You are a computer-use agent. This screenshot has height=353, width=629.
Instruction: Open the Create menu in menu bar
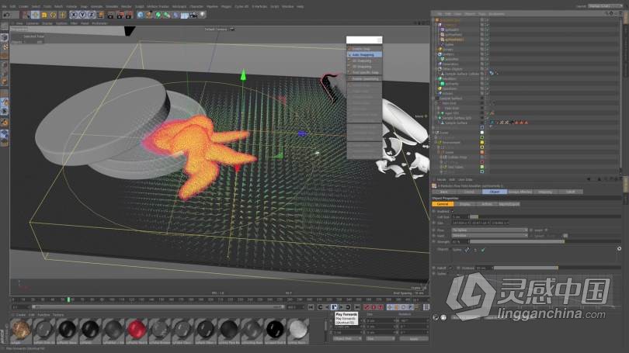pyautogui.click(x=23, y=6)
